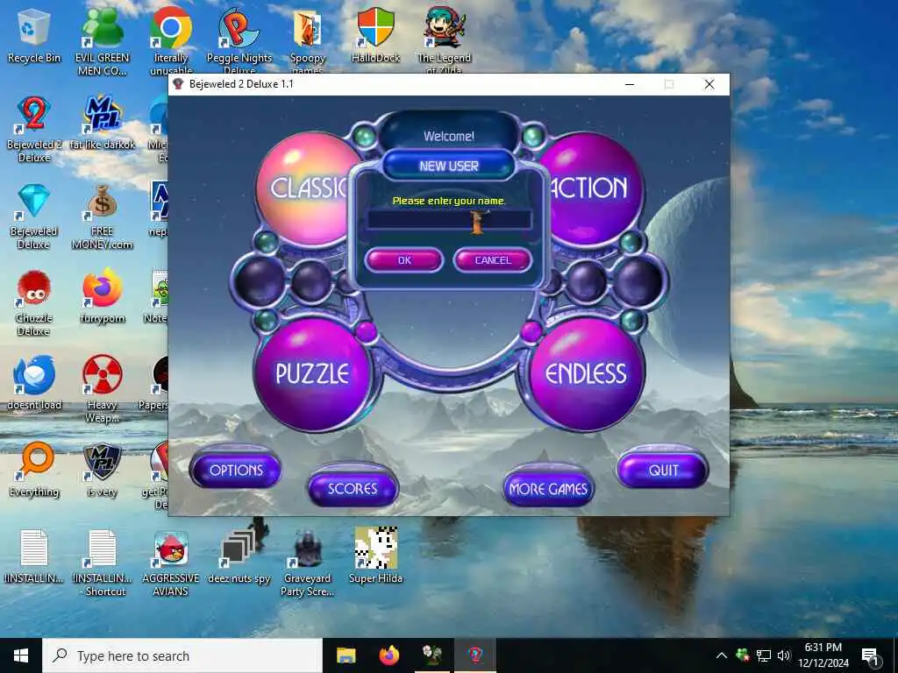Open the notification center icon
898x673 pixels.
[x=870, y=655]
